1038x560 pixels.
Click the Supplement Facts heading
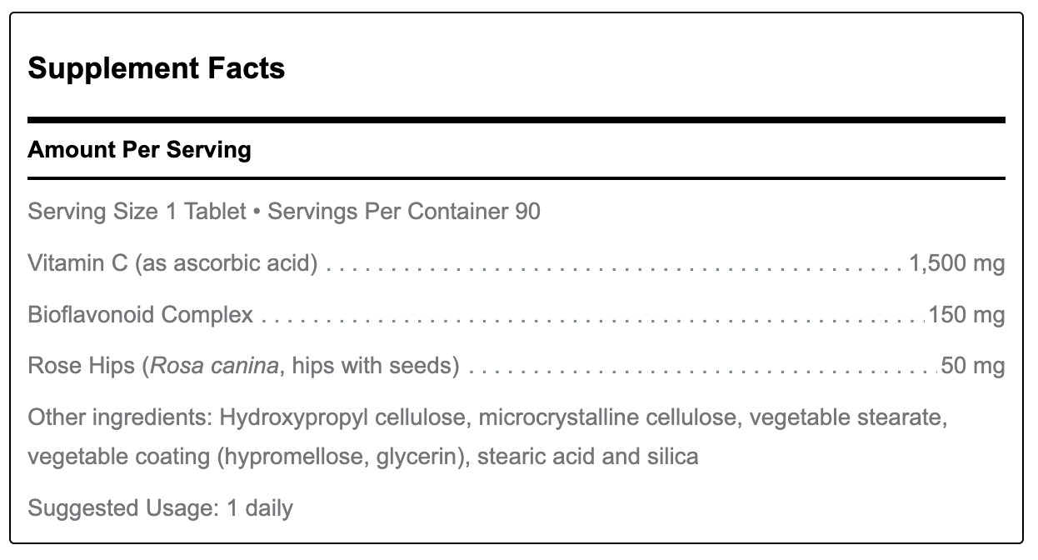pos(157,68)
